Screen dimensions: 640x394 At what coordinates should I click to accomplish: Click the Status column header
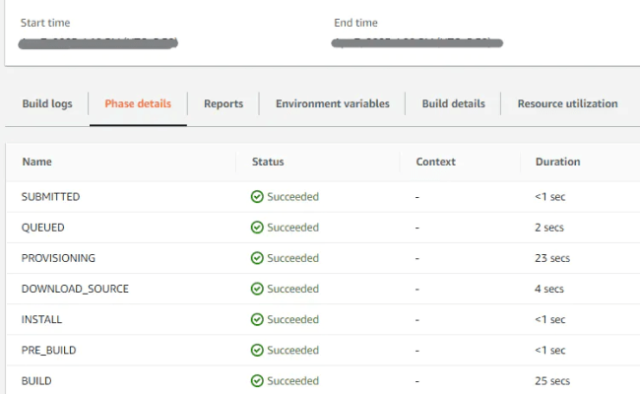pos(268,162)
